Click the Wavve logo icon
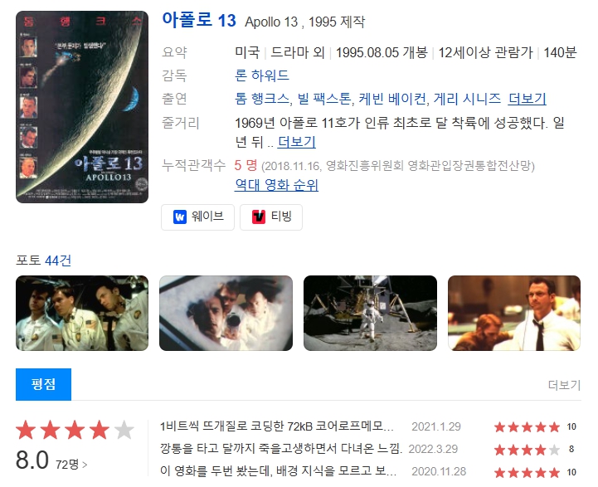 (180, 217)
